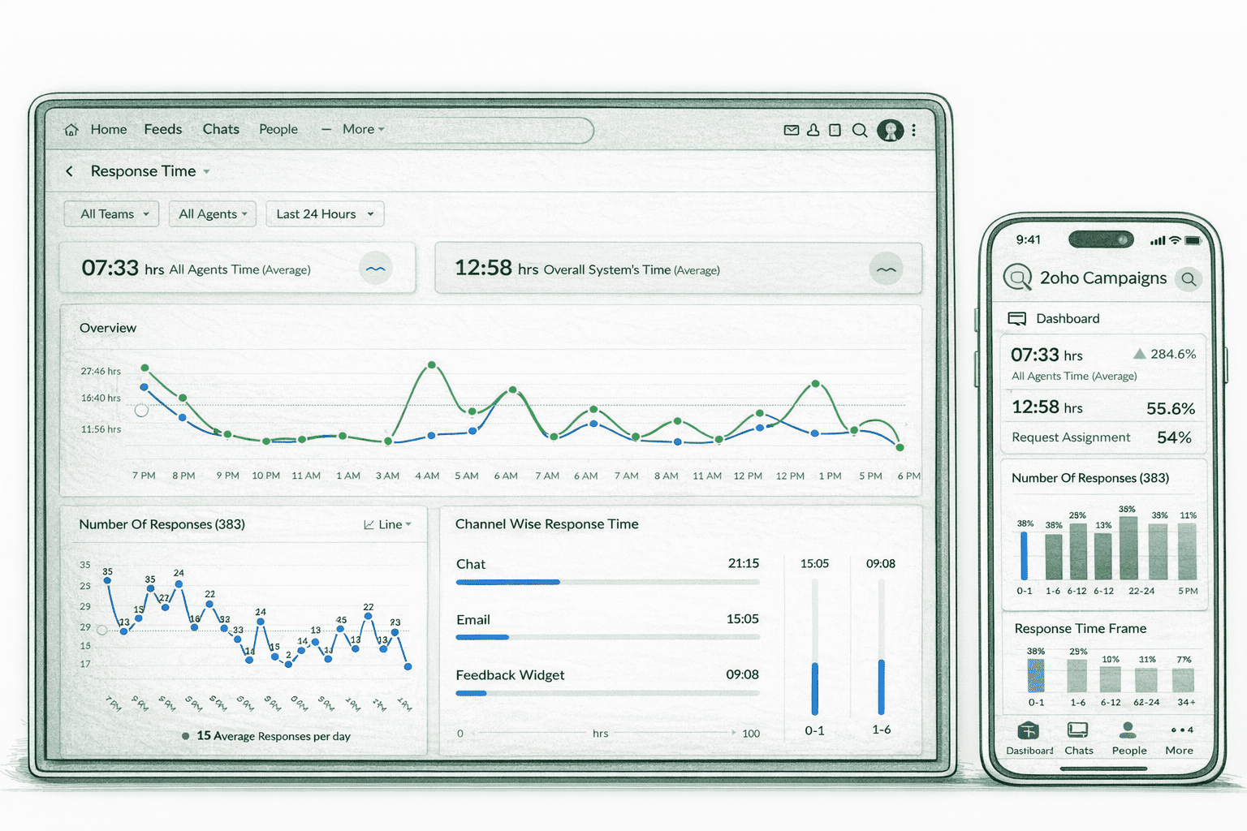
Task: Open the Line chart type dropdown
Action: pos(386,524)
